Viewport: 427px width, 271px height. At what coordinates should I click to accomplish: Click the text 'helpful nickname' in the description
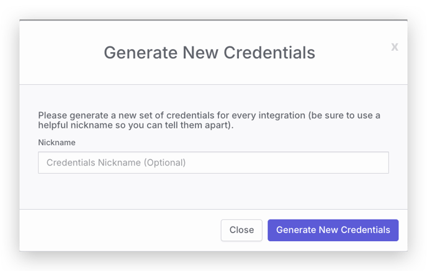[75, 125]
